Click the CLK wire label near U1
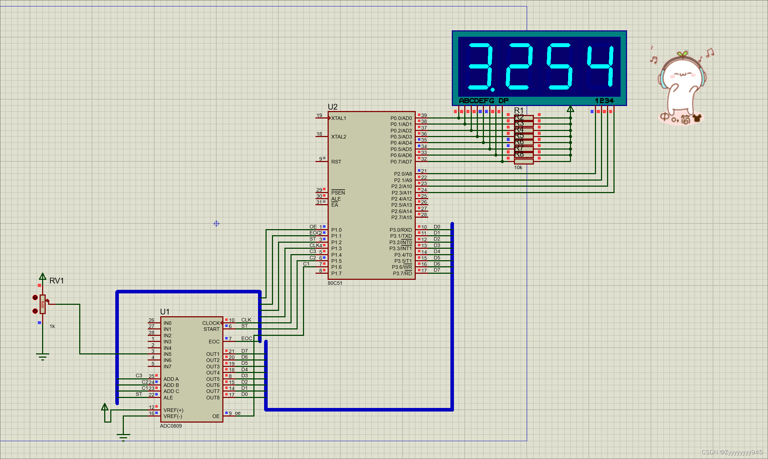Screen dimensions: 768x459 pos(246,320)
